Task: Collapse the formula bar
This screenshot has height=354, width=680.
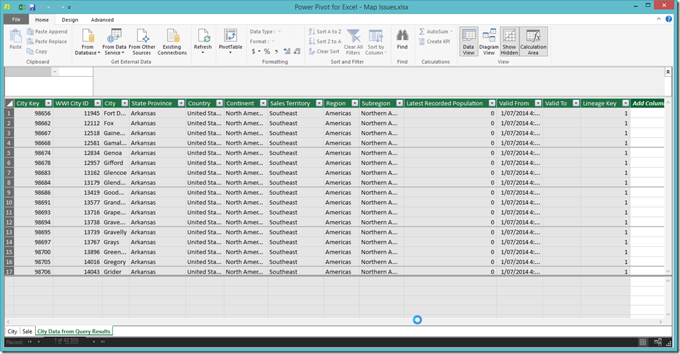Action: coord(668,72)
